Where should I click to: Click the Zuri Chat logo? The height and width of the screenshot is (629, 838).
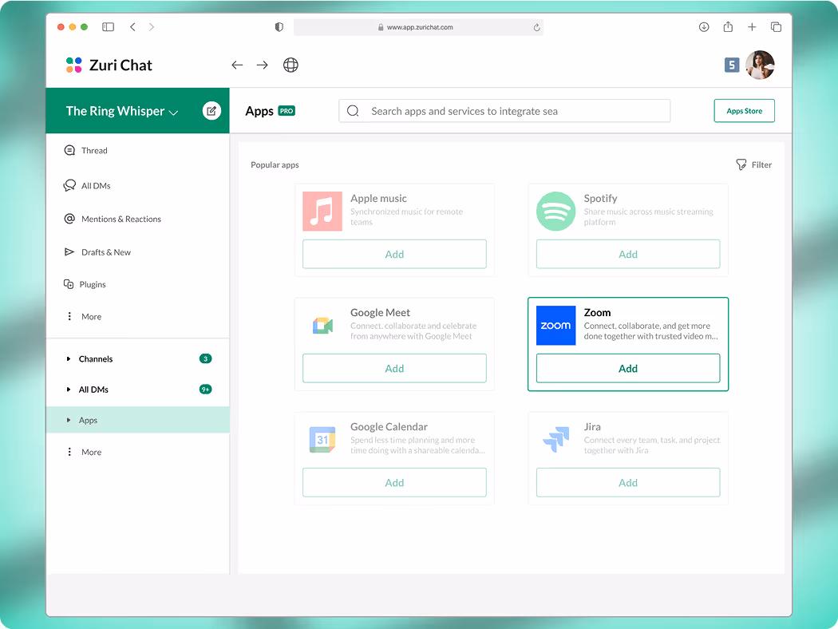[109, 65]
